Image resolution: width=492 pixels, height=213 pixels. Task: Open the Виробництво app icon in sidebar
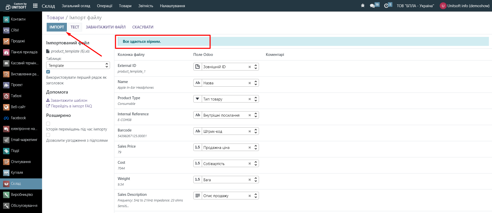point(6,195)
